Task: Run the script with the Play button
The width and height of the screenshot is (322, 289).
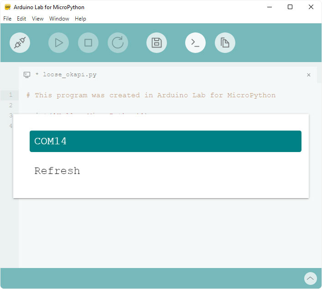Action: pos(58,43)
